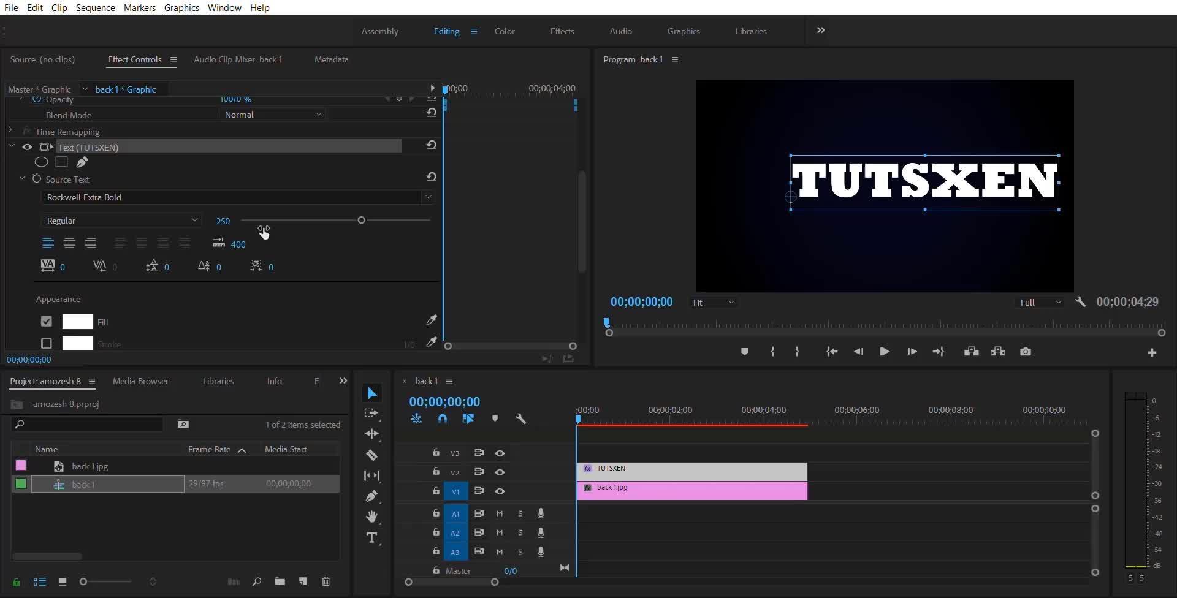Hide track V2 output with eye icon
The width and height of the screenshot is (1177, 598).
(x=500, y=472)
